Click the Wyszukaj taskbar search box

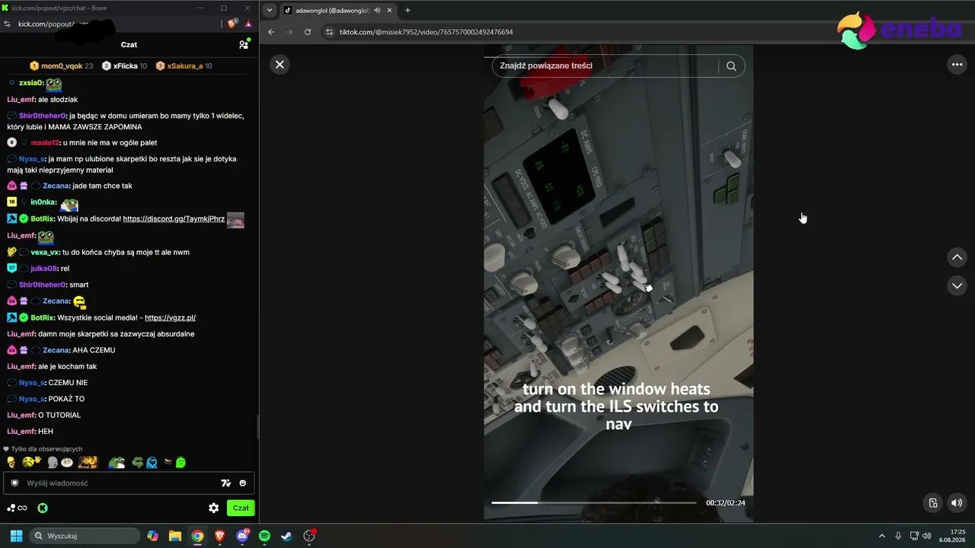click(85, 536)
